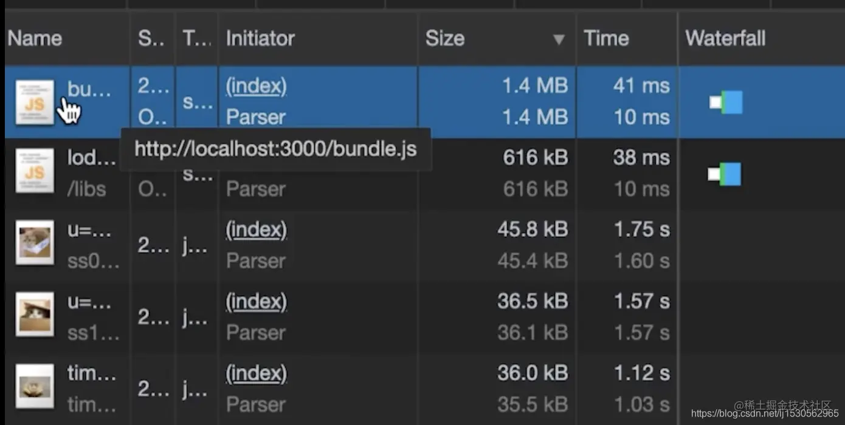Click the Size sort descending arrow
The width and height of the screenshot is (845, 425).
pos(559,40)
